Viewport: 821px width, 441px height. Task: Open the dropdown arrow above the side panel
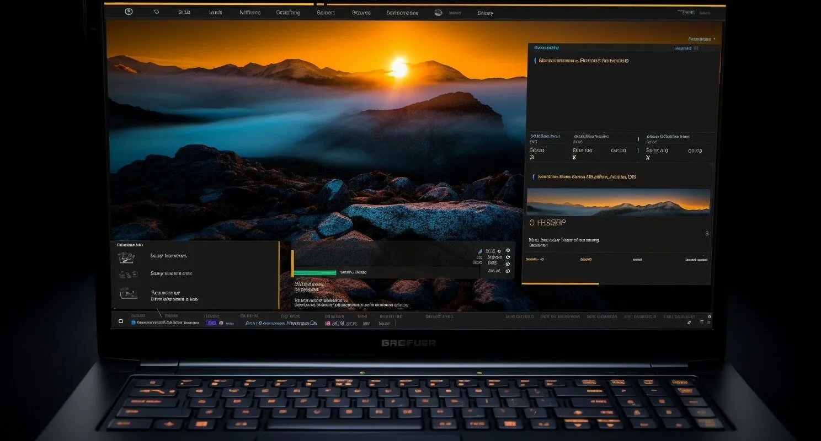[715, 39]
